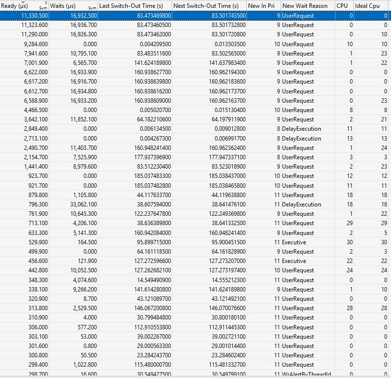Click the Last Switch-Out Time 146.067200800

pos(153,308)
